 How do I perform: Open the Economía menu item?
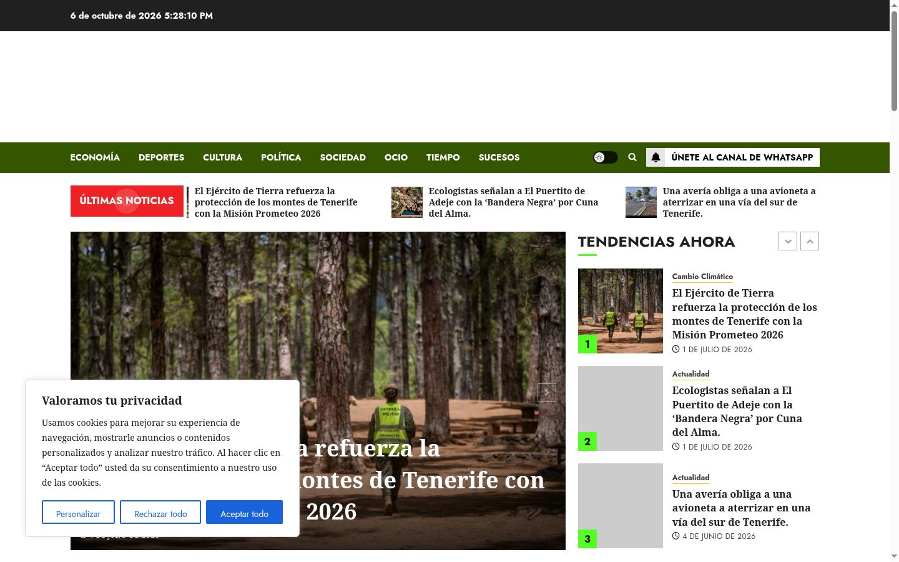point(95,157)
